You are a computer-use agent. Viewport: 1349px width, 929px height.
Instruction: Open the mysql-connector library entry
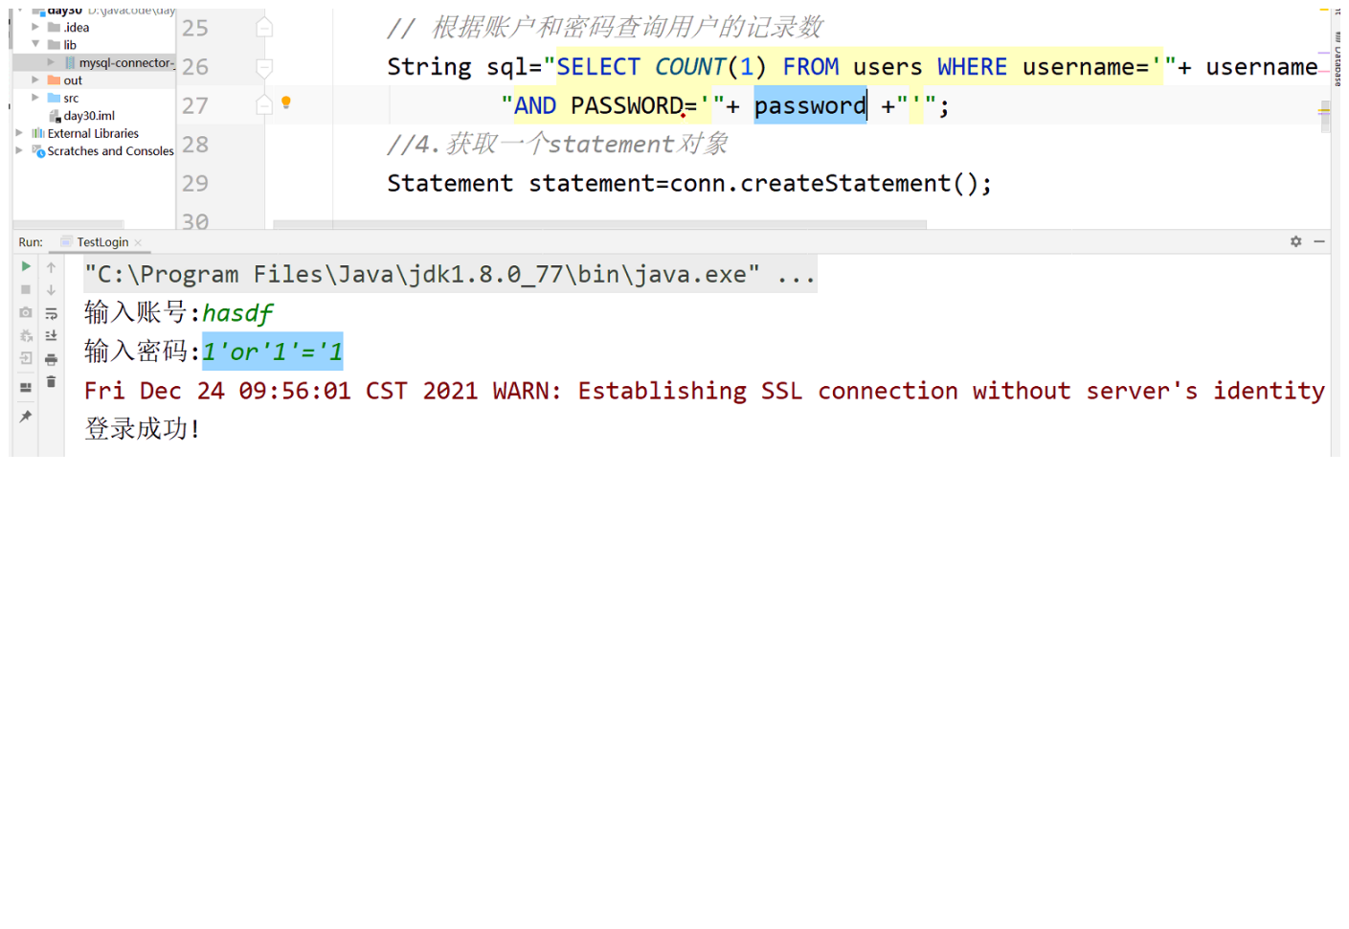[122, 62]
